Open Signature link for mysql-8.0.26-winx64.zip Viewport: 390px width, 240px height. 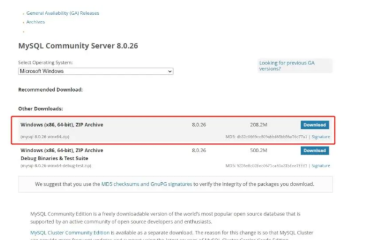[321, 137]
